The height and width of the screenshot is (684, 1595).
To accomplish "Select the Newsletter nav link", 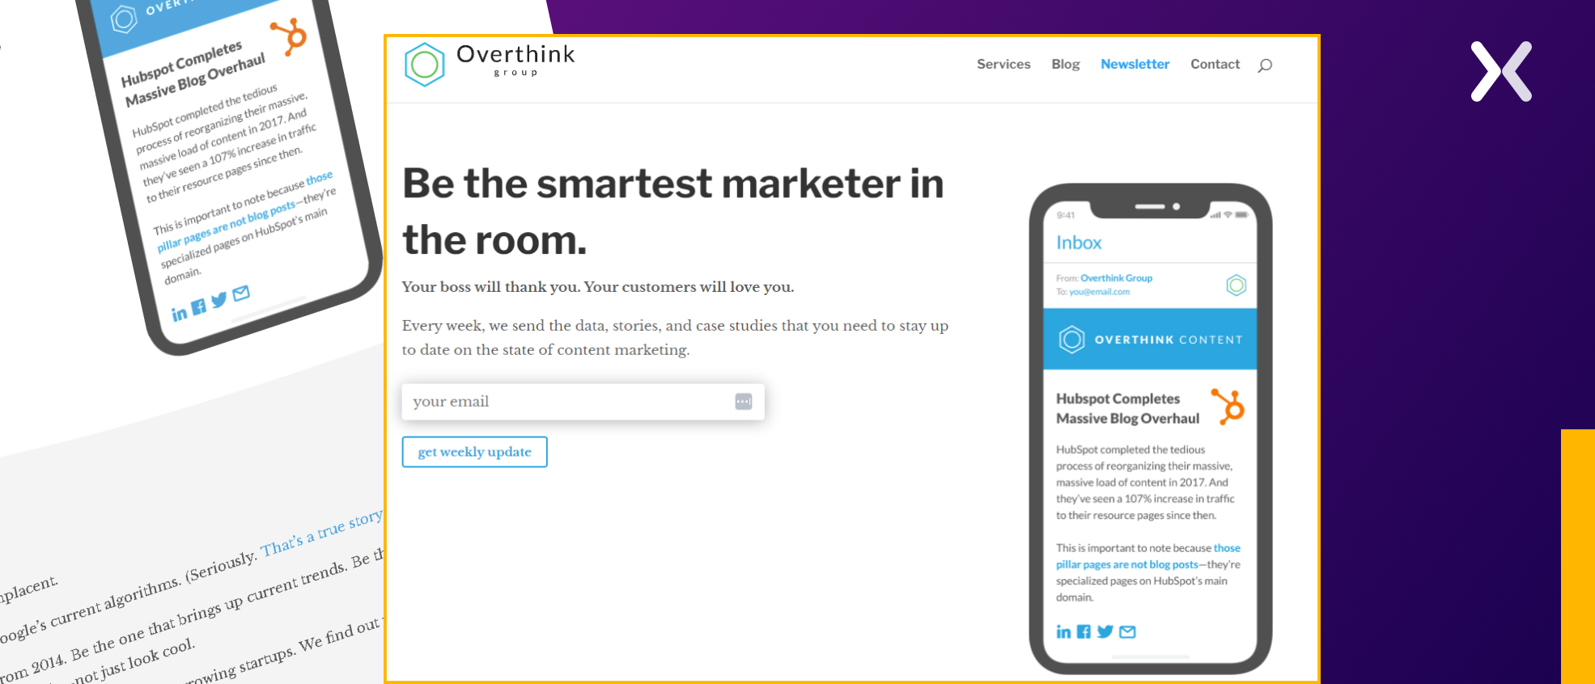I will pos(1135,64).
